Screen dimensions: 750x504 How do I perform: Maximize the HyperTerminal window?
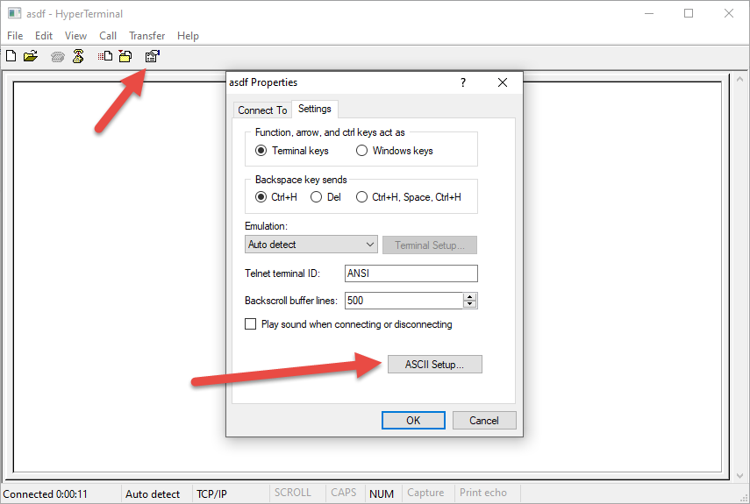click(689, 13)
